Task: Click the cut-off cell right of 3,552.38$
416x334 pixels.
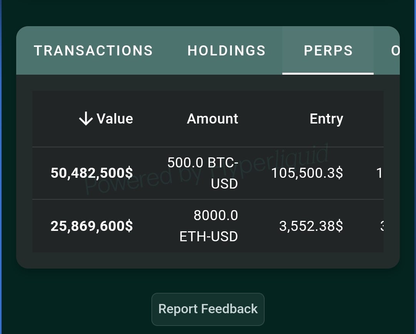Action: pos(381,226)
